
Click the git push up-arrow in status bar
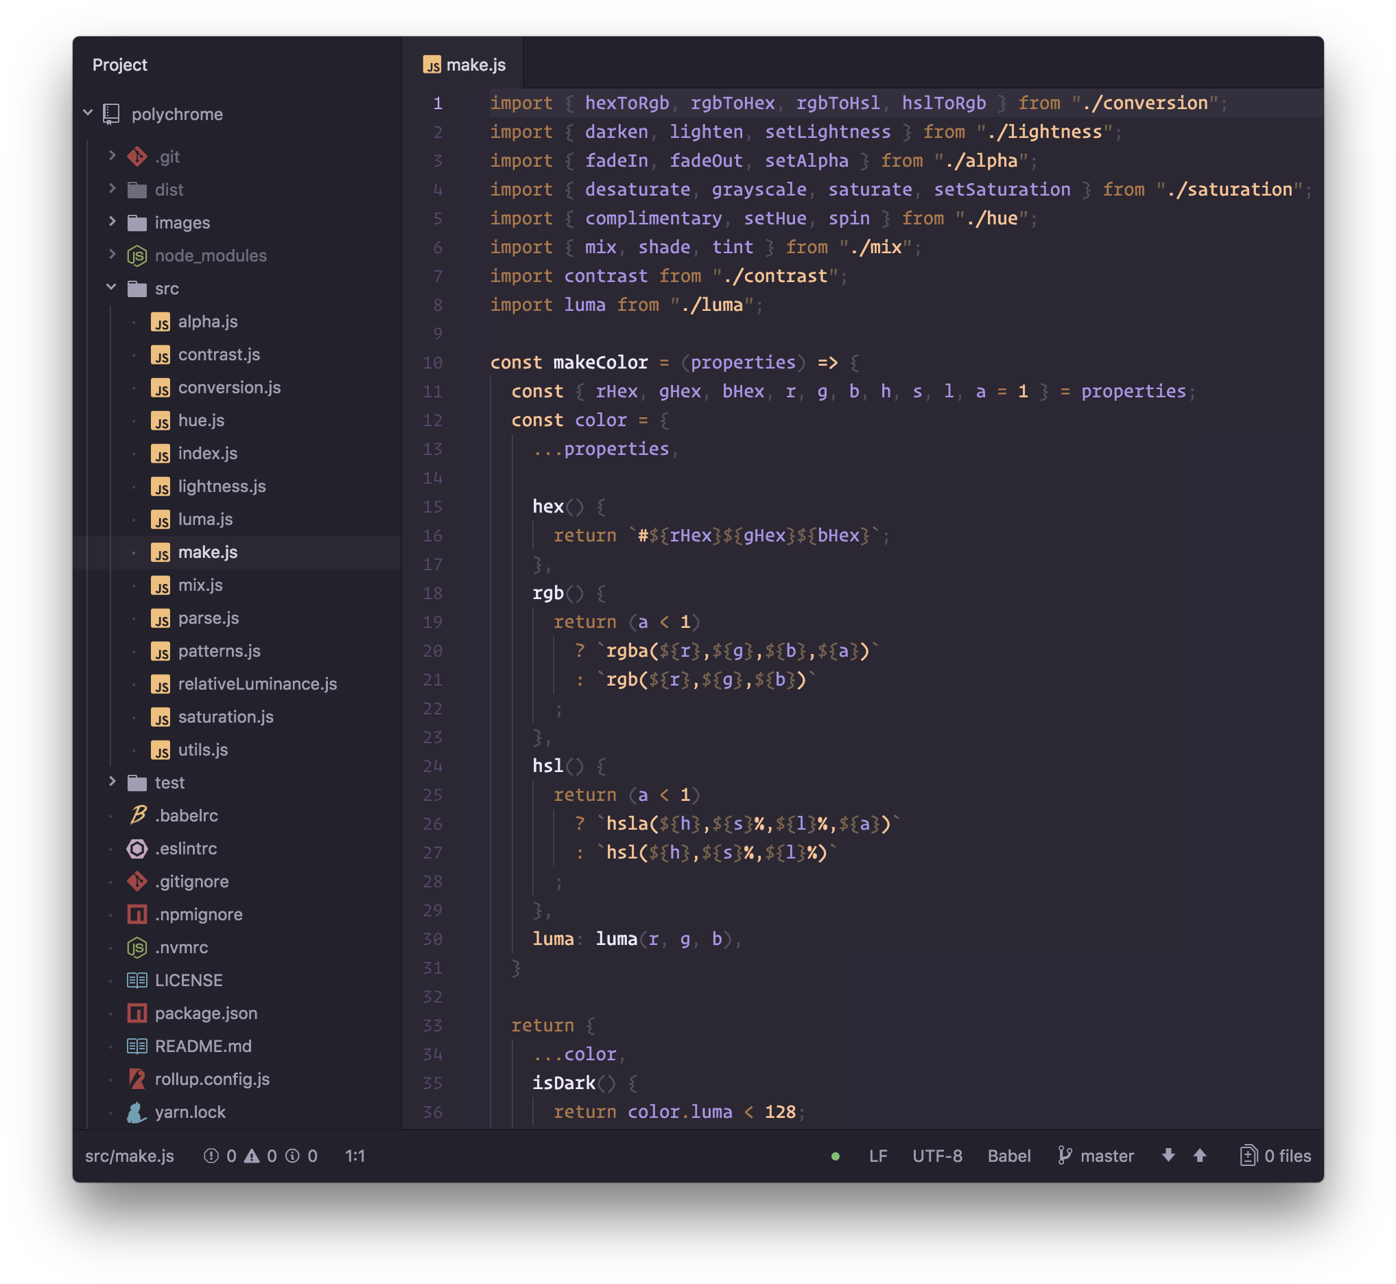pos(1199,1156)
